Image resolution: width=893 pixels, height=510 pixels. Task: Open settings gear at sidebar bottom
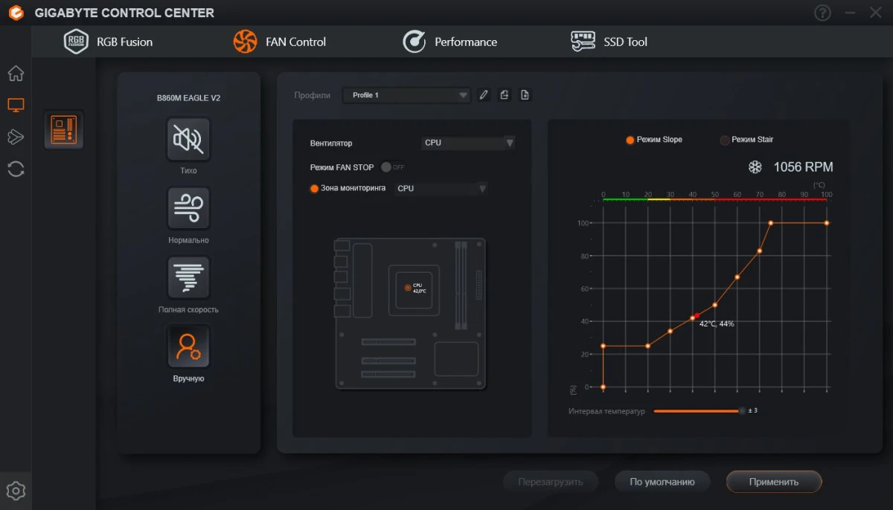(16, 491)
